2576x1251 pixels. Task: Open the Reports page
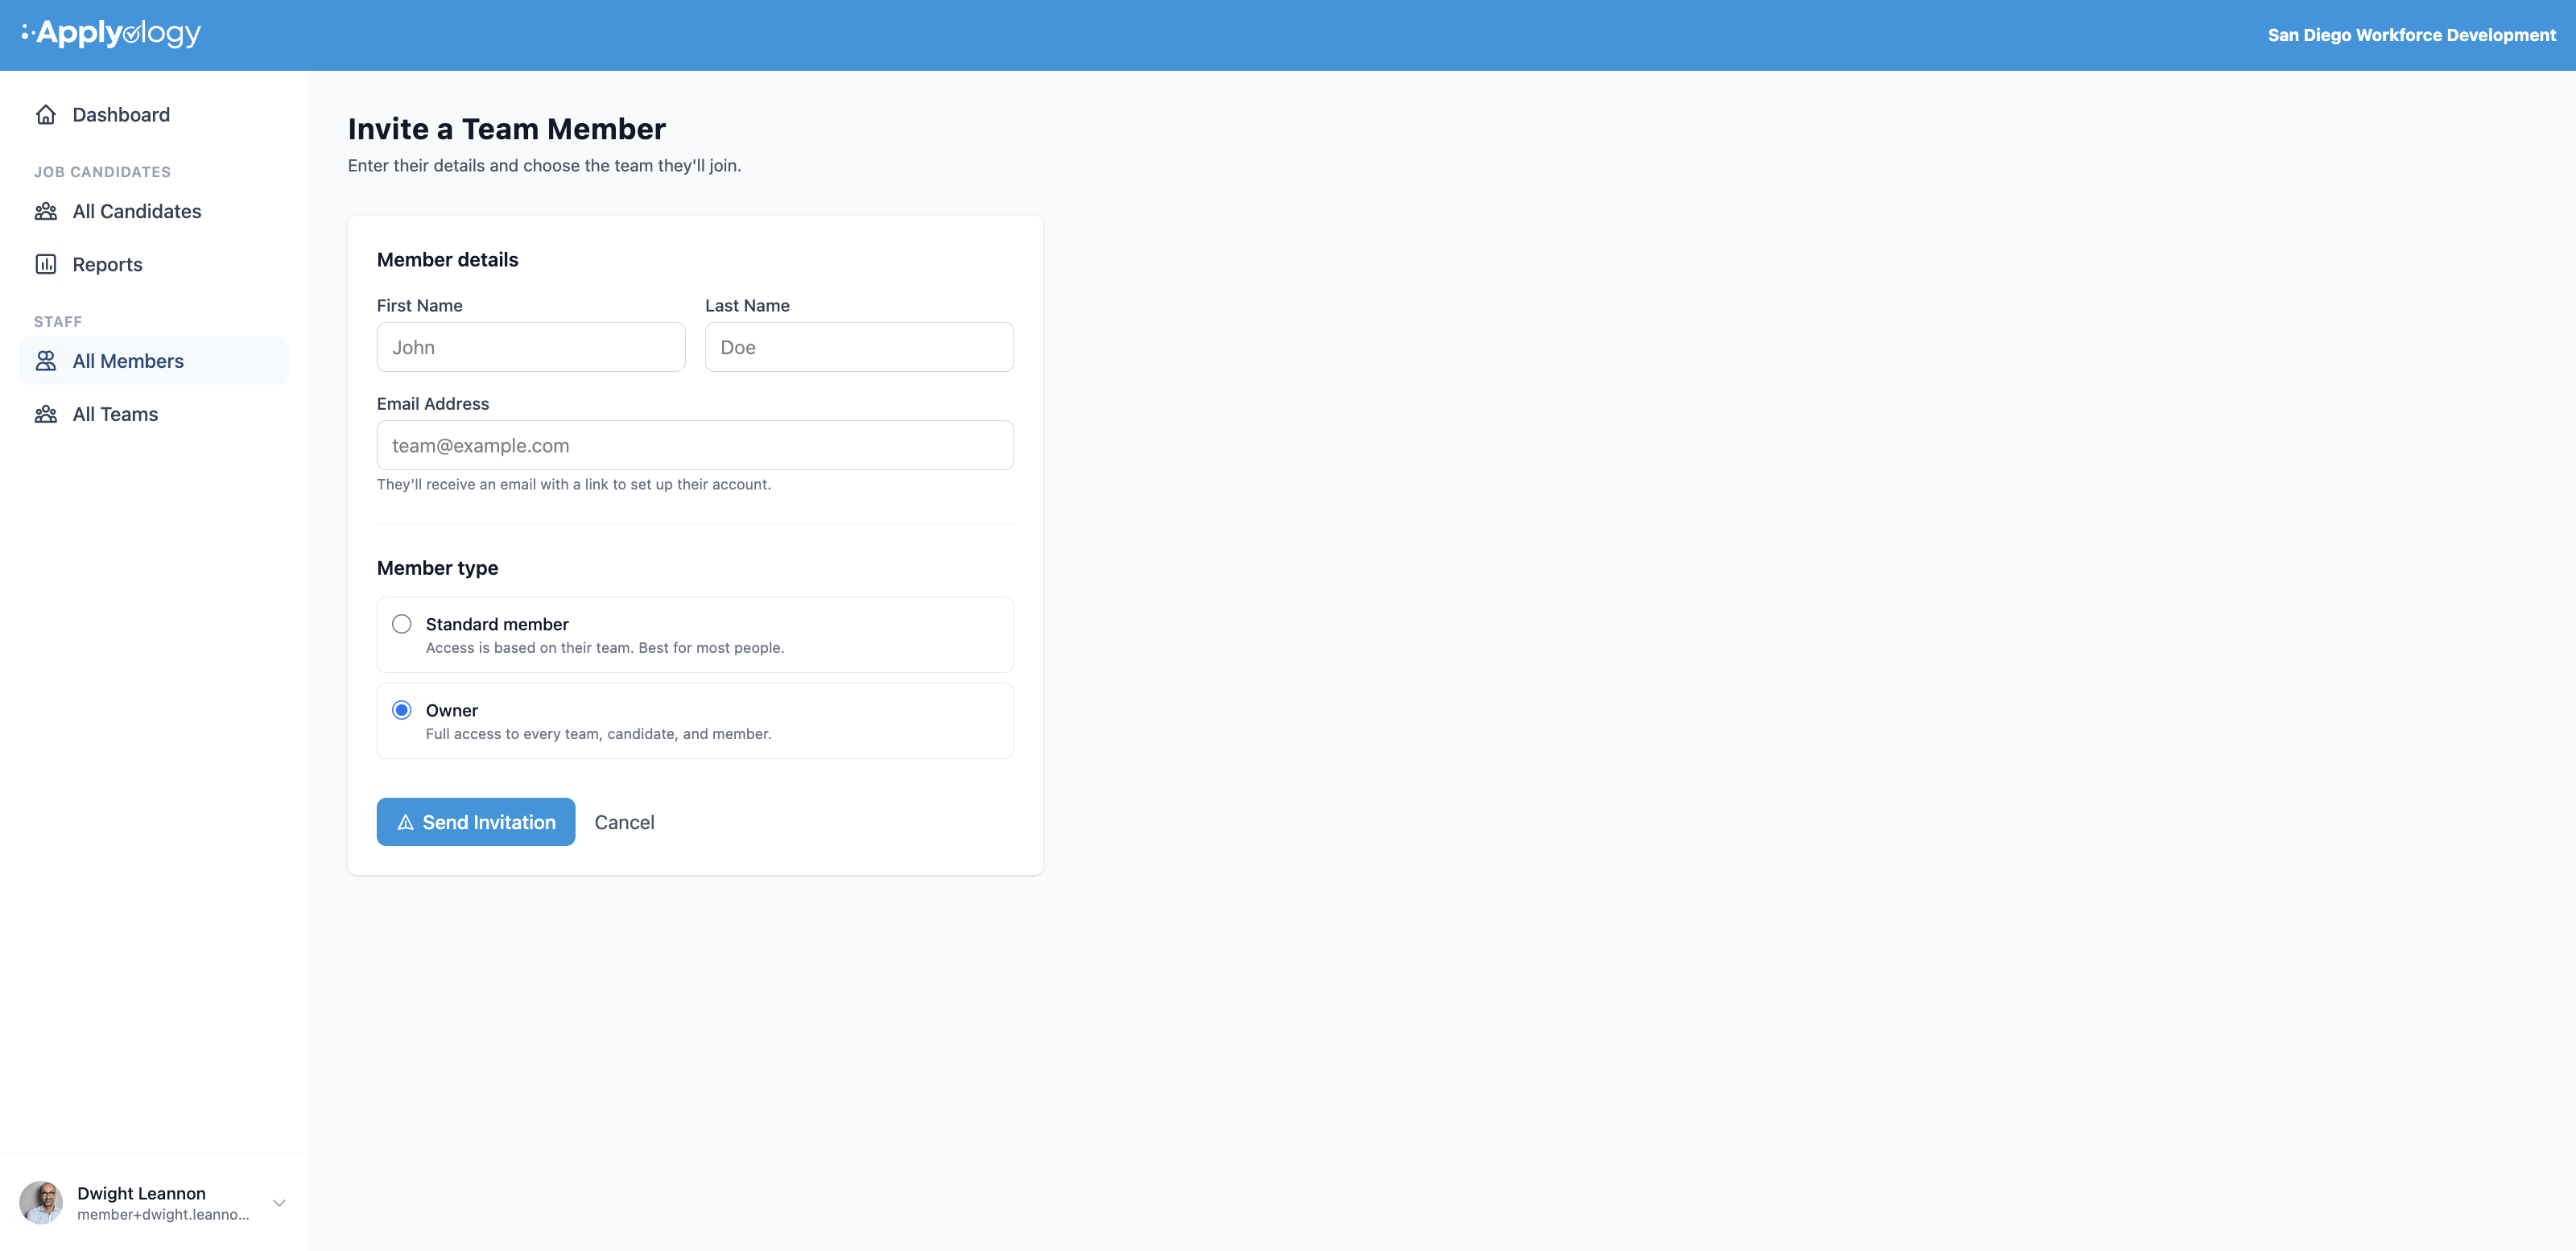tap(154, 264)
